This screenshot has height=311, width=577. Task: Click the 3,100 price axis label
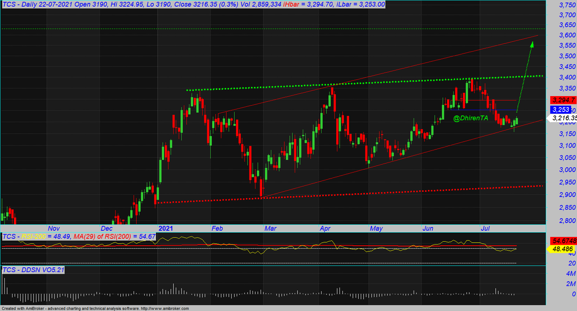[567, 146]
